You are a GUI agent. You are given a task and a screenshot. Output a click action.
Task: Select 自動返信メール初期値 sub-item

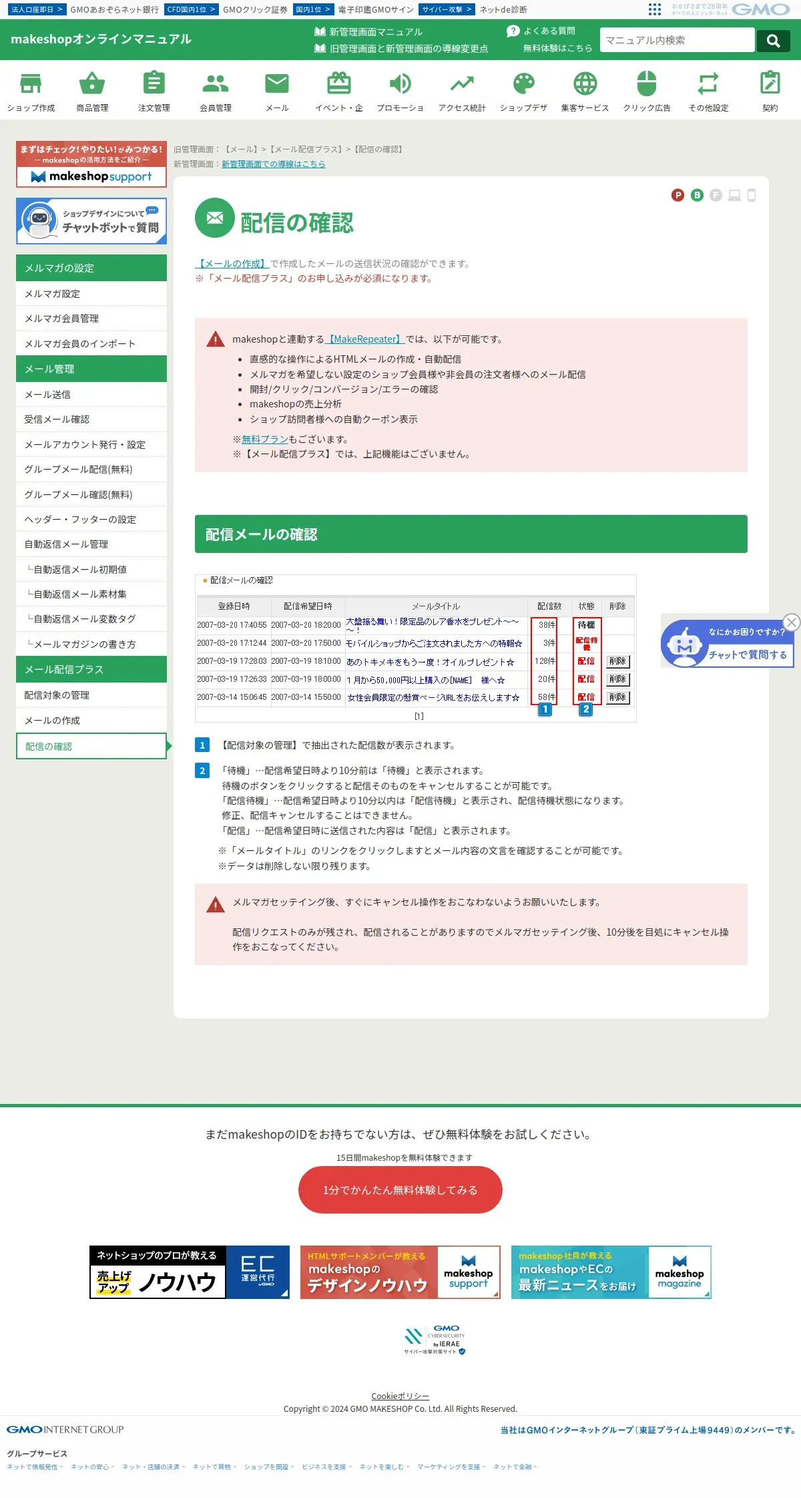click(x=91, y=570)
